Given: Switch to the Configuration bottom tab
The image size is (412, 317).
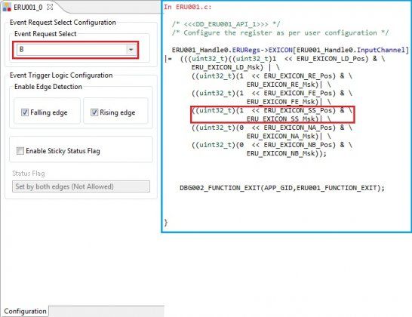Looking at the screenshot, I should (x=25, y=311).
